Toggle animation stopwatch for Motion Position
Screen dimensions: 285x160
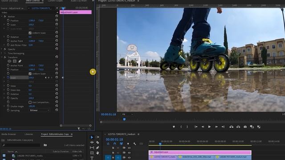(8, 20)
